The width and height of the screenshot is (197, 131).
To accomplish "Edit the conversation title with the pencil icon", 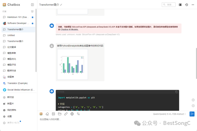I will pyautogui.click(x=61, y=5).
